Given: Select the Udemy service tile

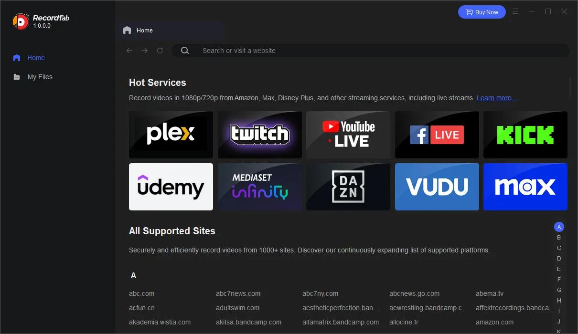Looking at the screenshot, I should pos(171,187).
